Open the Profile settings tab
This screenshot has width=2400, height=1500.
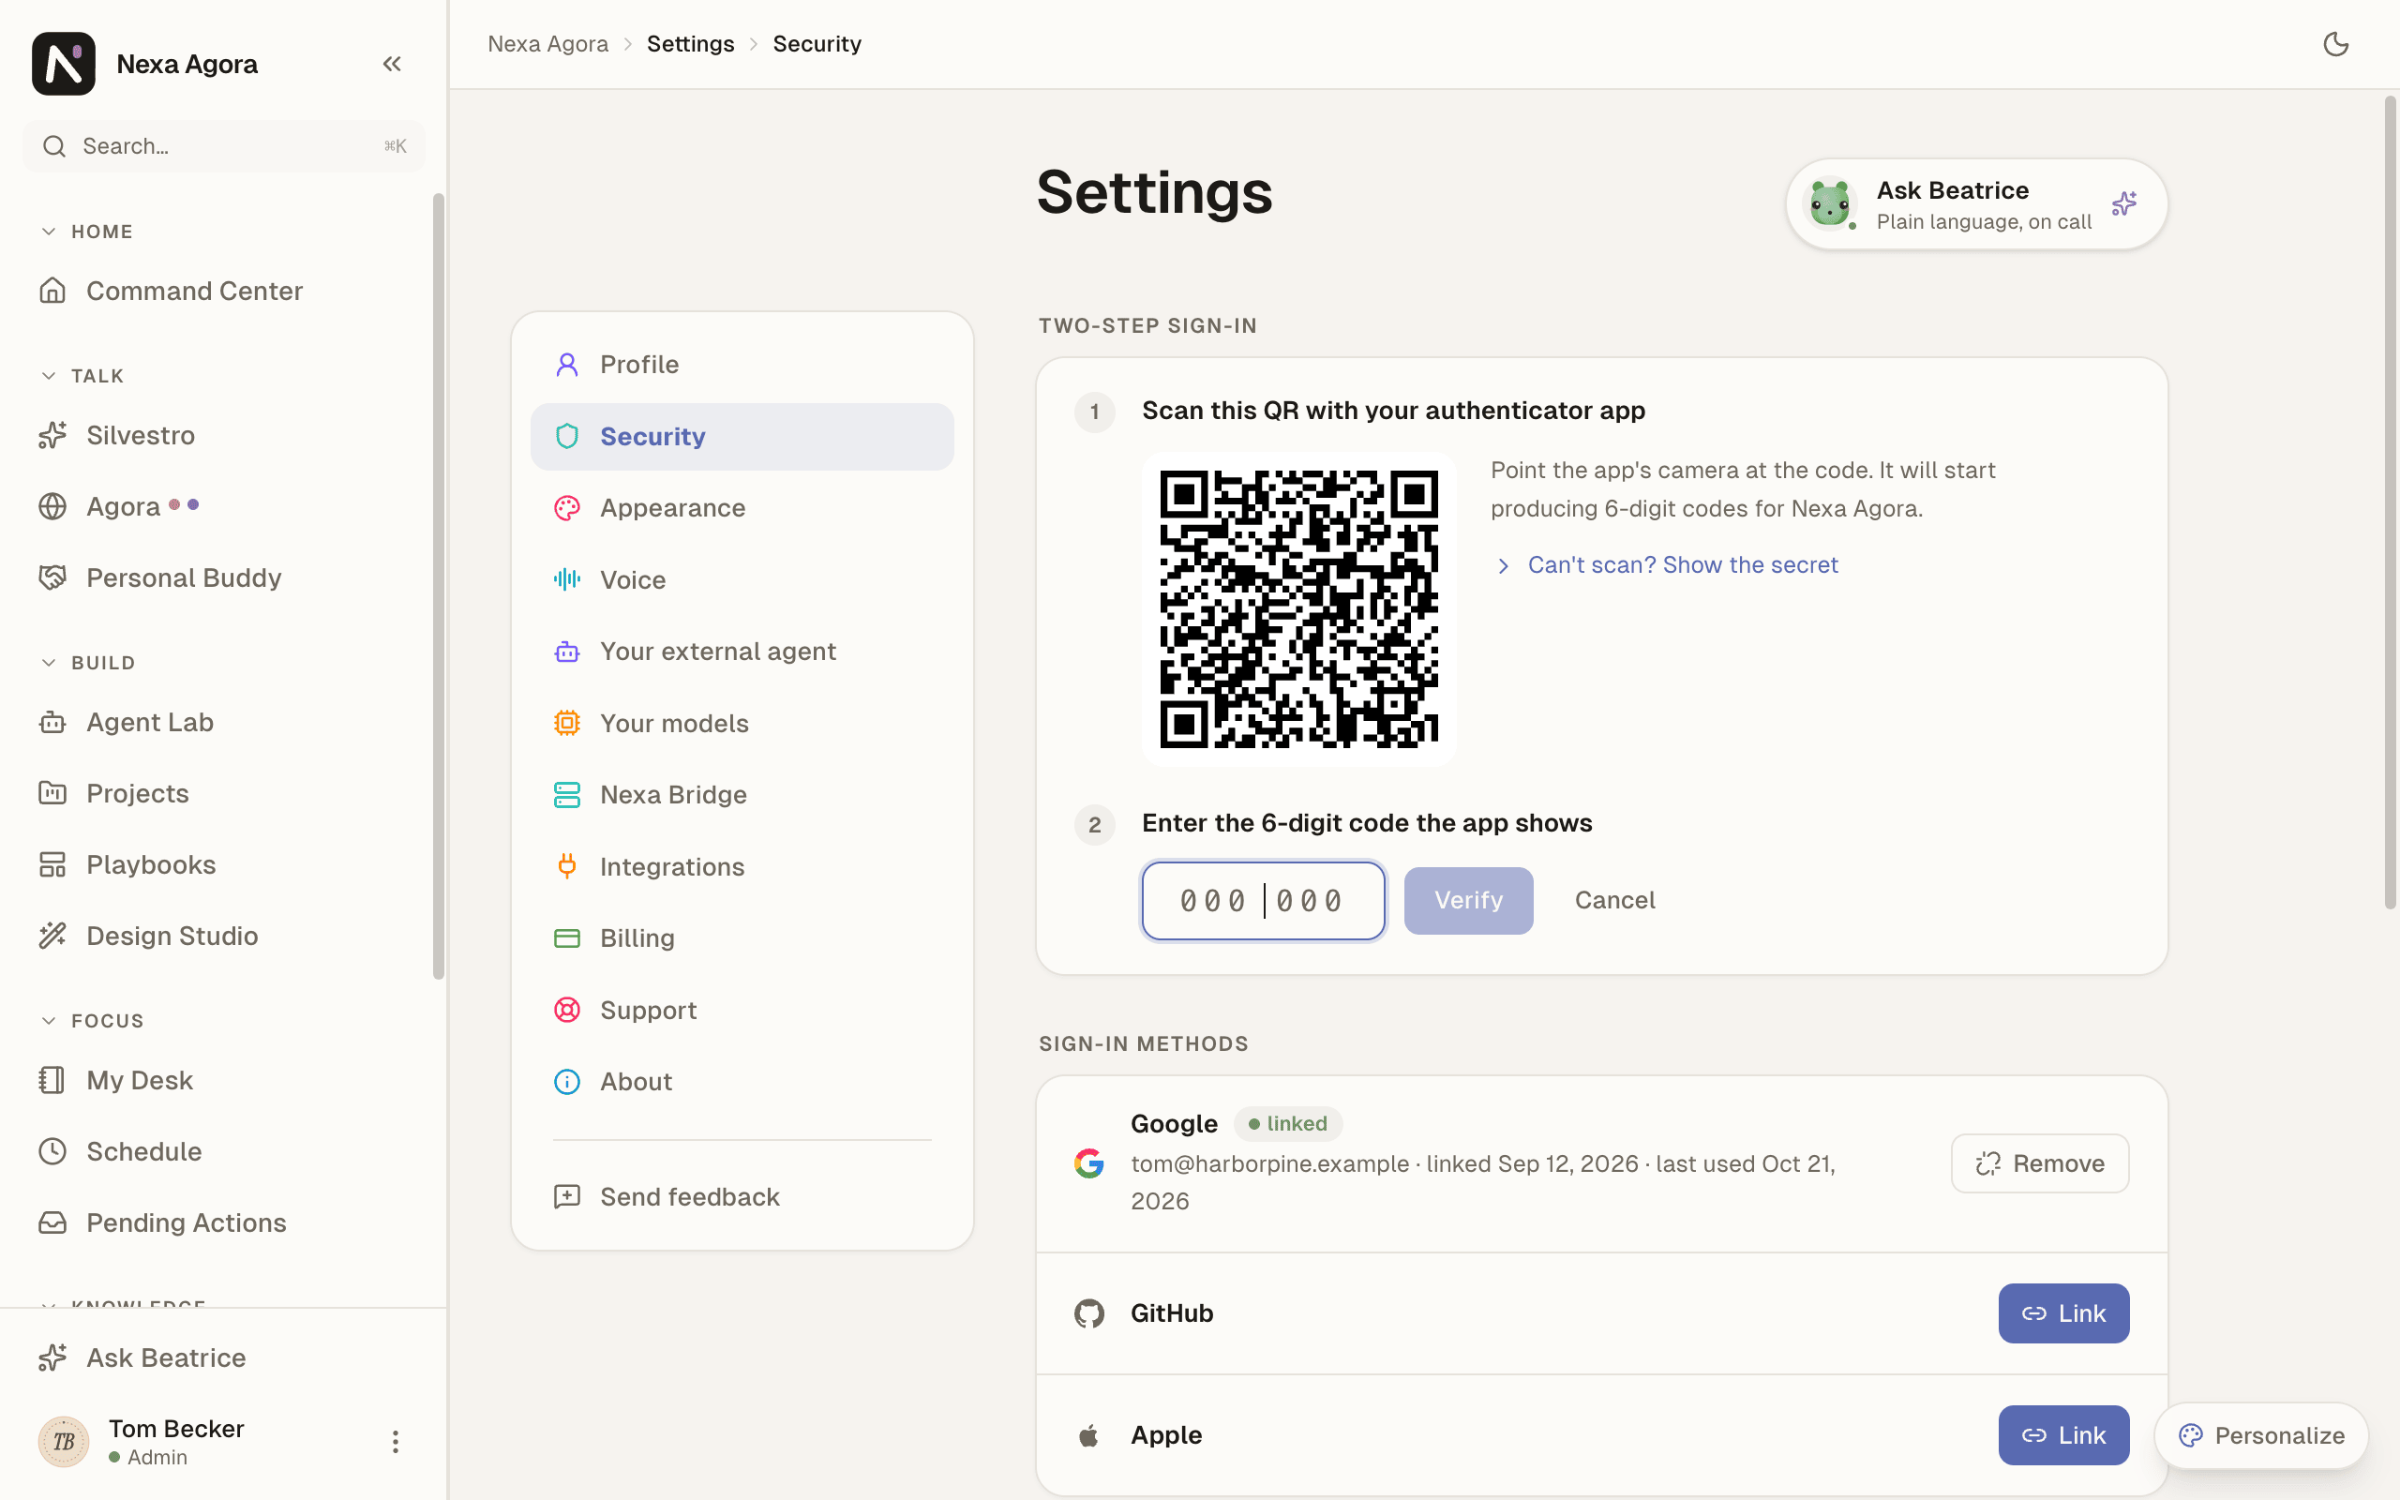742,364
